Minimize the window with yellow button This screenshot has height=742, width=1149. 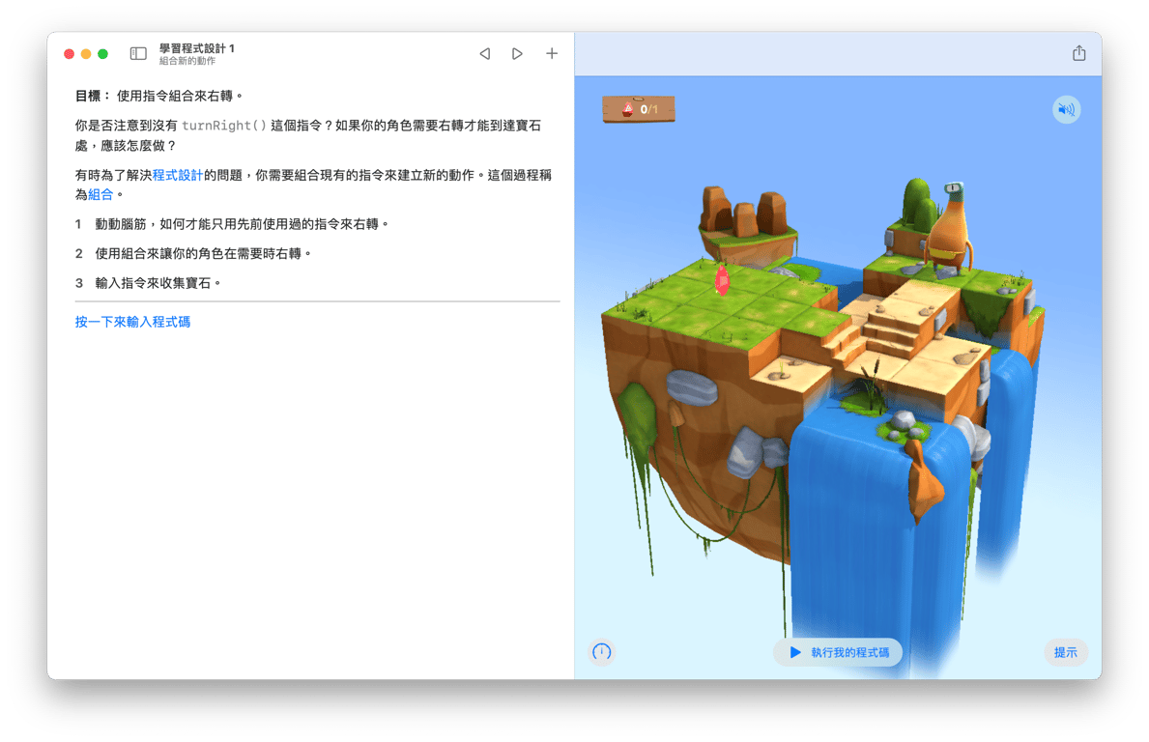[86, 53]
